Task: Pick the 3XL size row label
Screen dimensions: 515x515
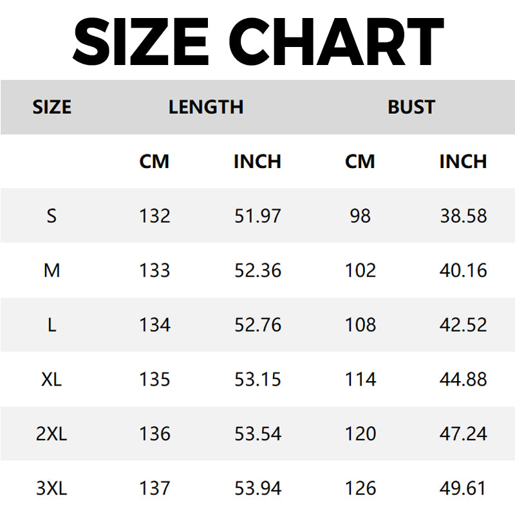Action: tap(51, 489)
